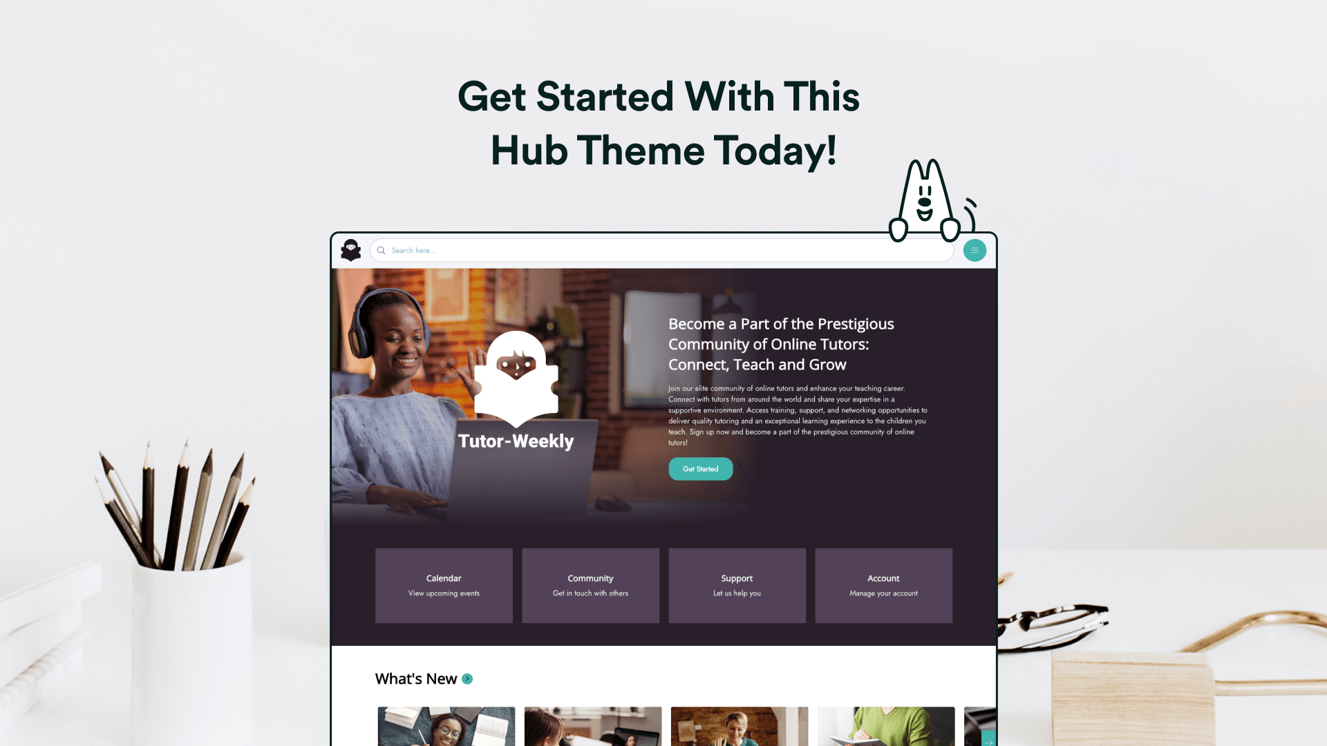This screenshot has width=1327, height=746.
Task: Click the search bar magnifier icon
Action: (x=381, y=251)
